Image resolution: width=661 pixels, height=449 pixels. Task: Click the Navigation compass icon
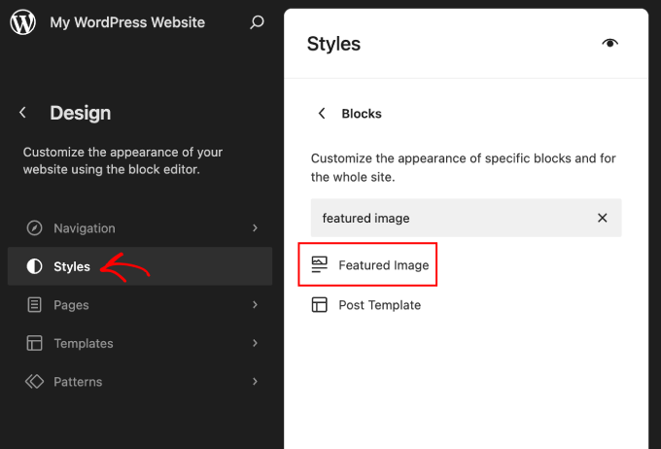coord(35,228)
